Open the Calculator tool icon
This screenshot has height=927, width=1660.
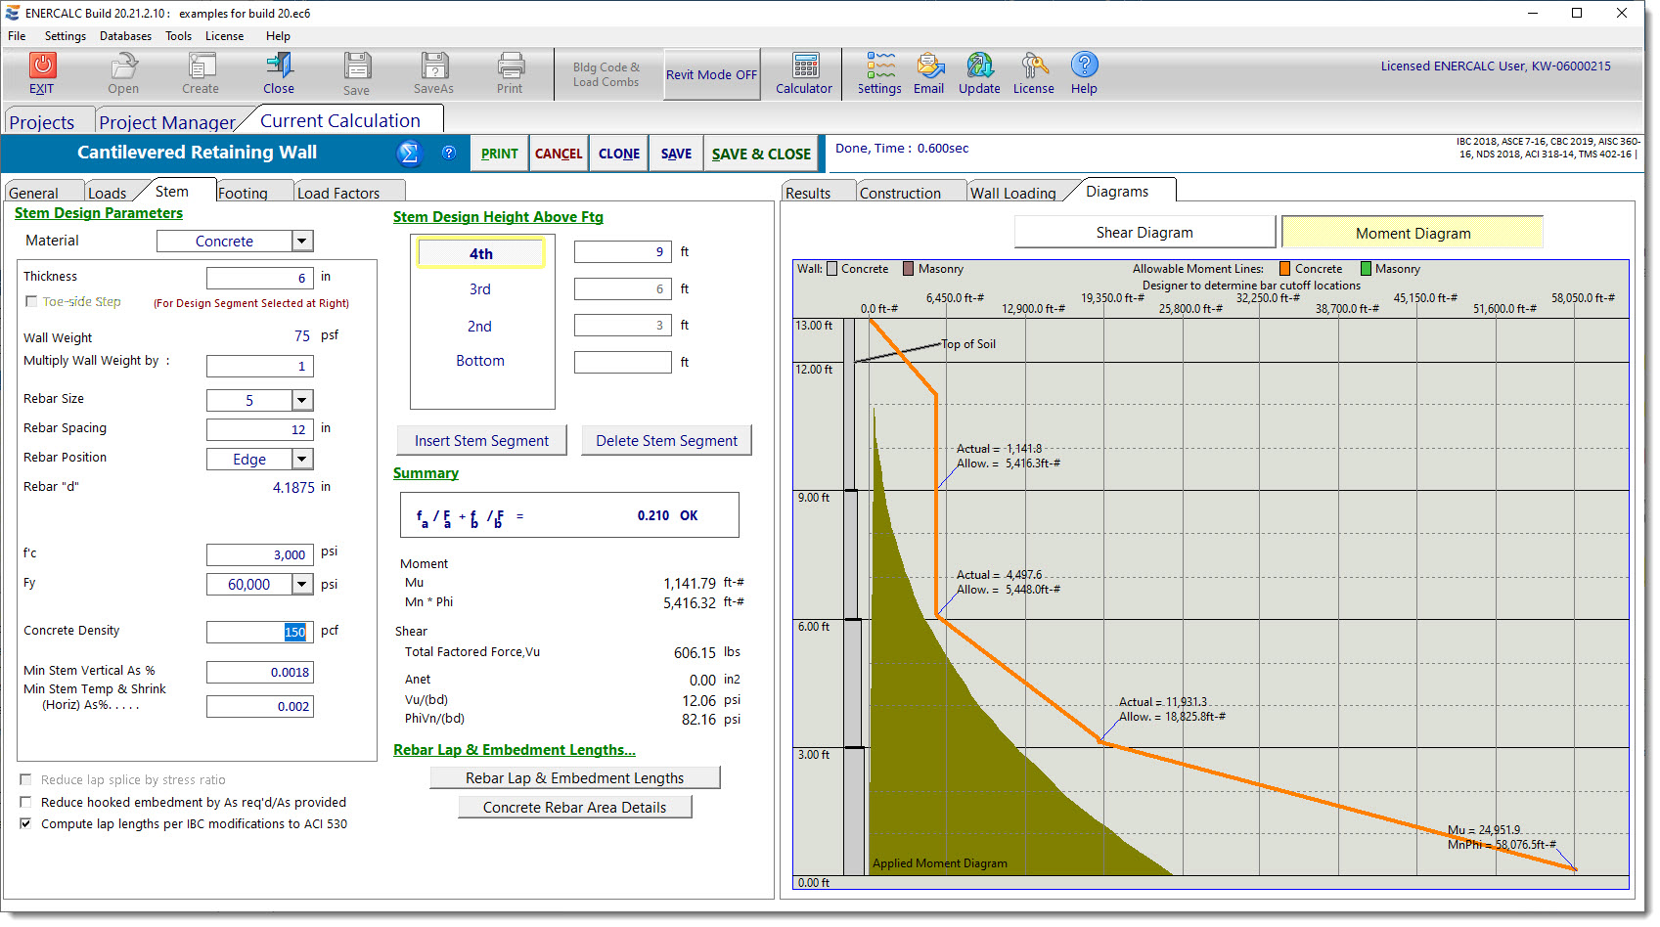click(805, 66)
